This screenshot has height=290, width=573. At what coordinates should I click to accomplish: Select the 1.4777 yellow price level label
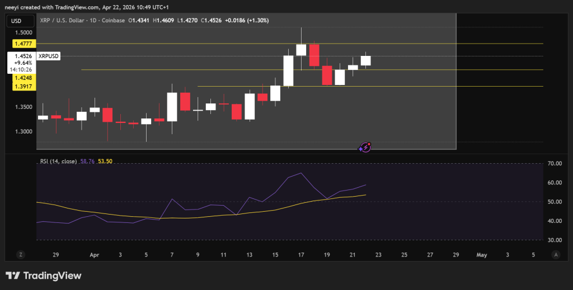coord(21,43)
